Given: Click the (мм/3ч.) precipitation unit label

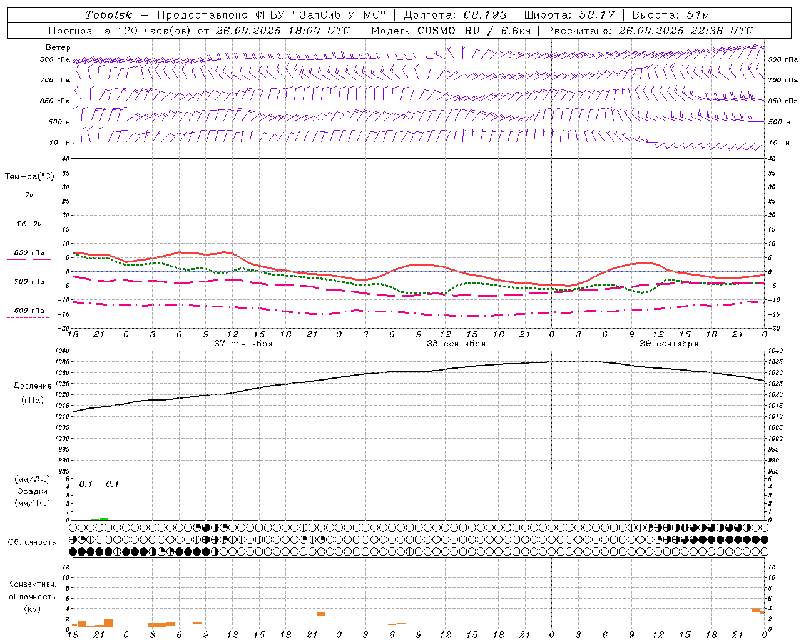Looking at the screenshot, I should [33, 479].
